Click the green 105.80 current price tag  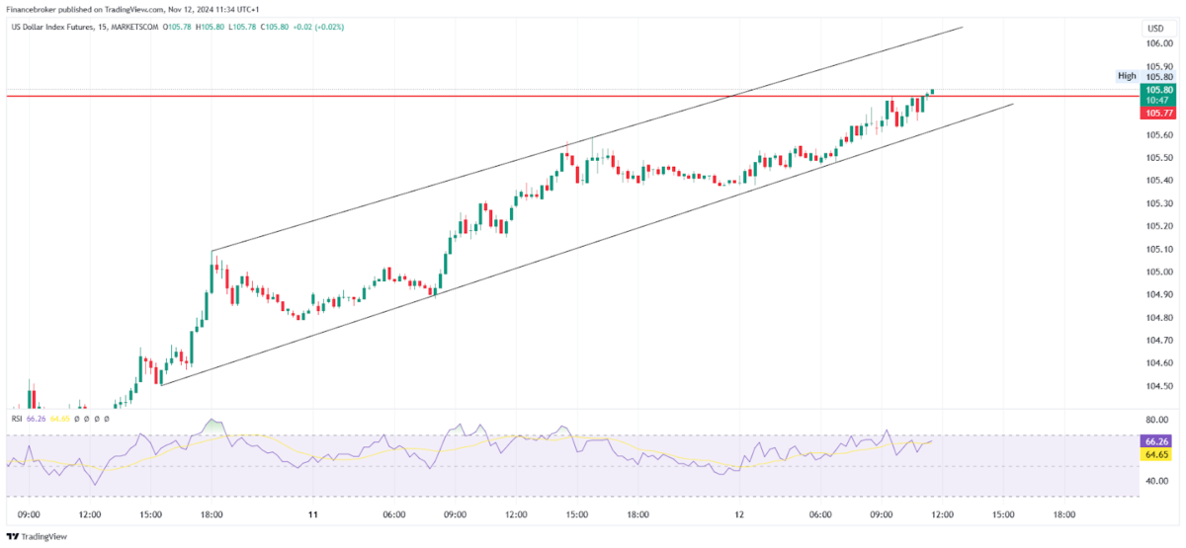(1159, 89)
